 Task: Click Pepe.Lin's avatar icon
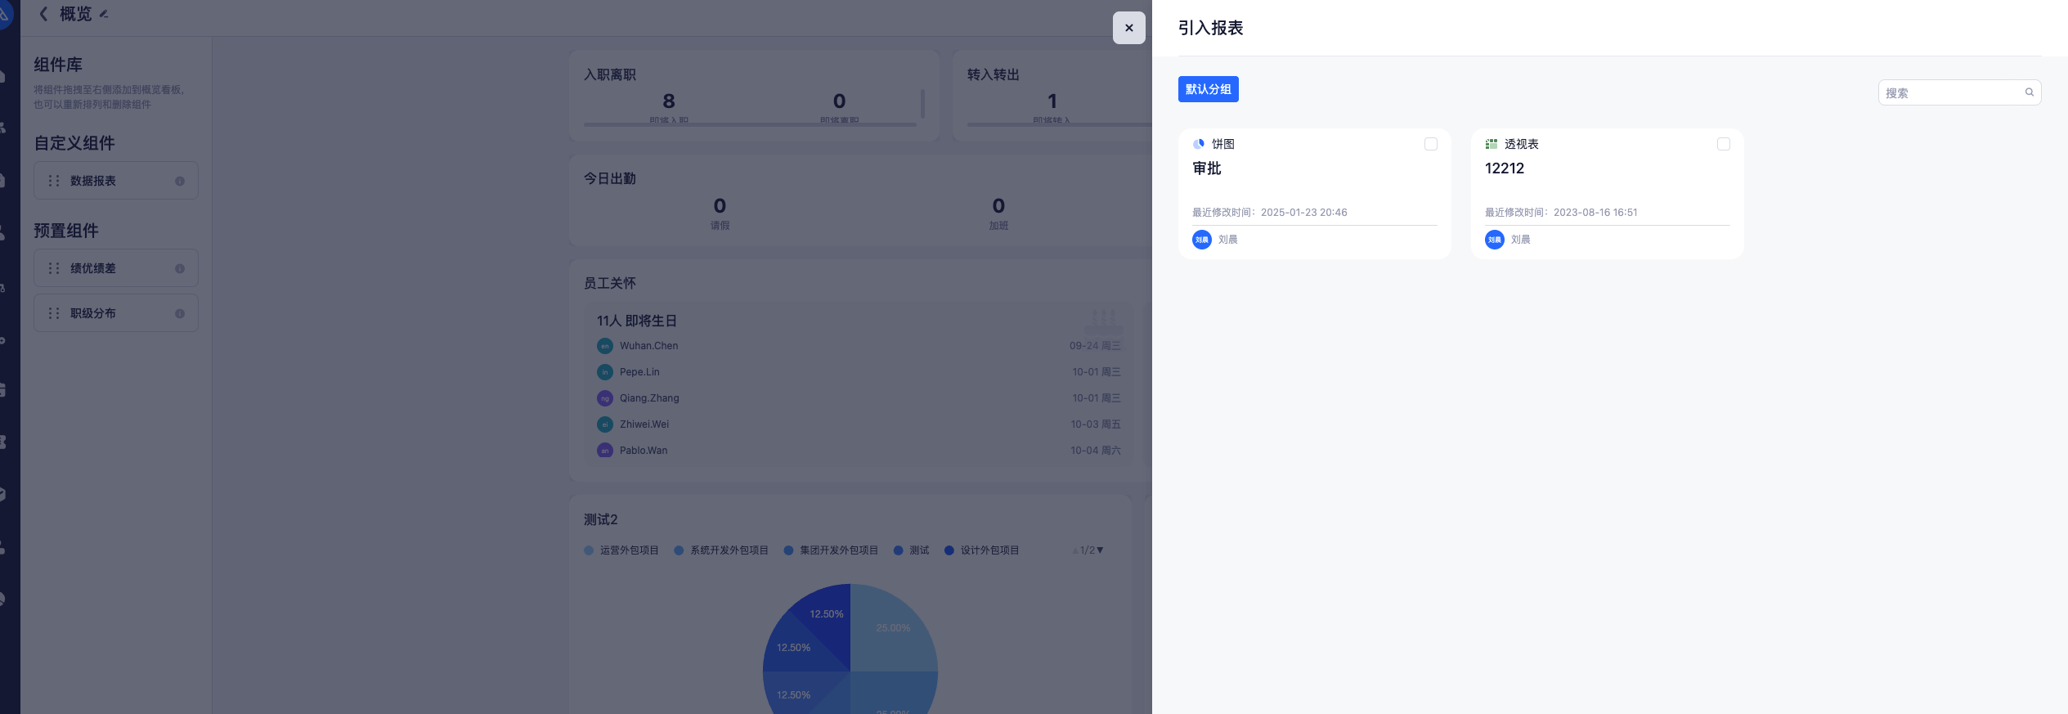605,372
